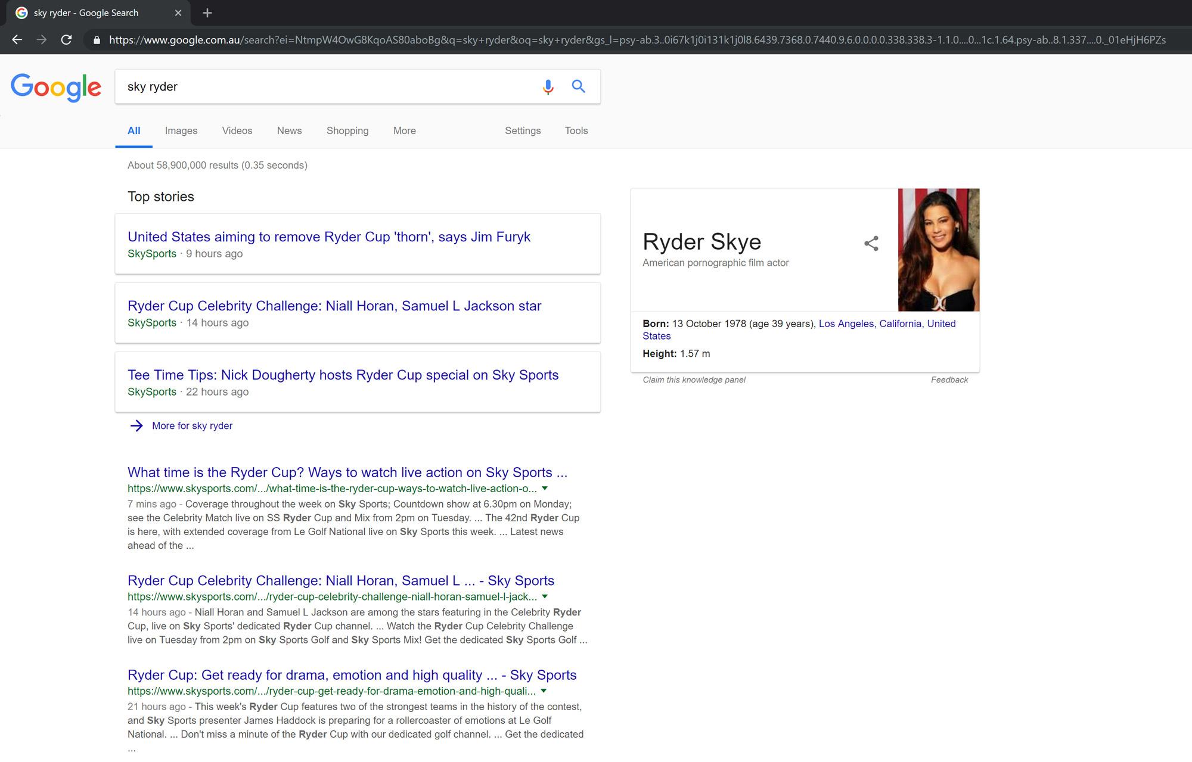Click the Height: 1.57 m text
1192x762 pixels.
click(676, 354)
